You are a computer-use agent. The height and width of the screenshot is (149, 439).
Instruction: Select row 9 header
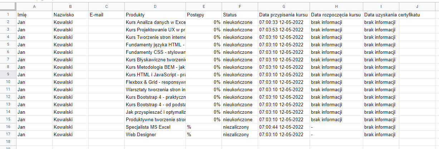(8, 74)
